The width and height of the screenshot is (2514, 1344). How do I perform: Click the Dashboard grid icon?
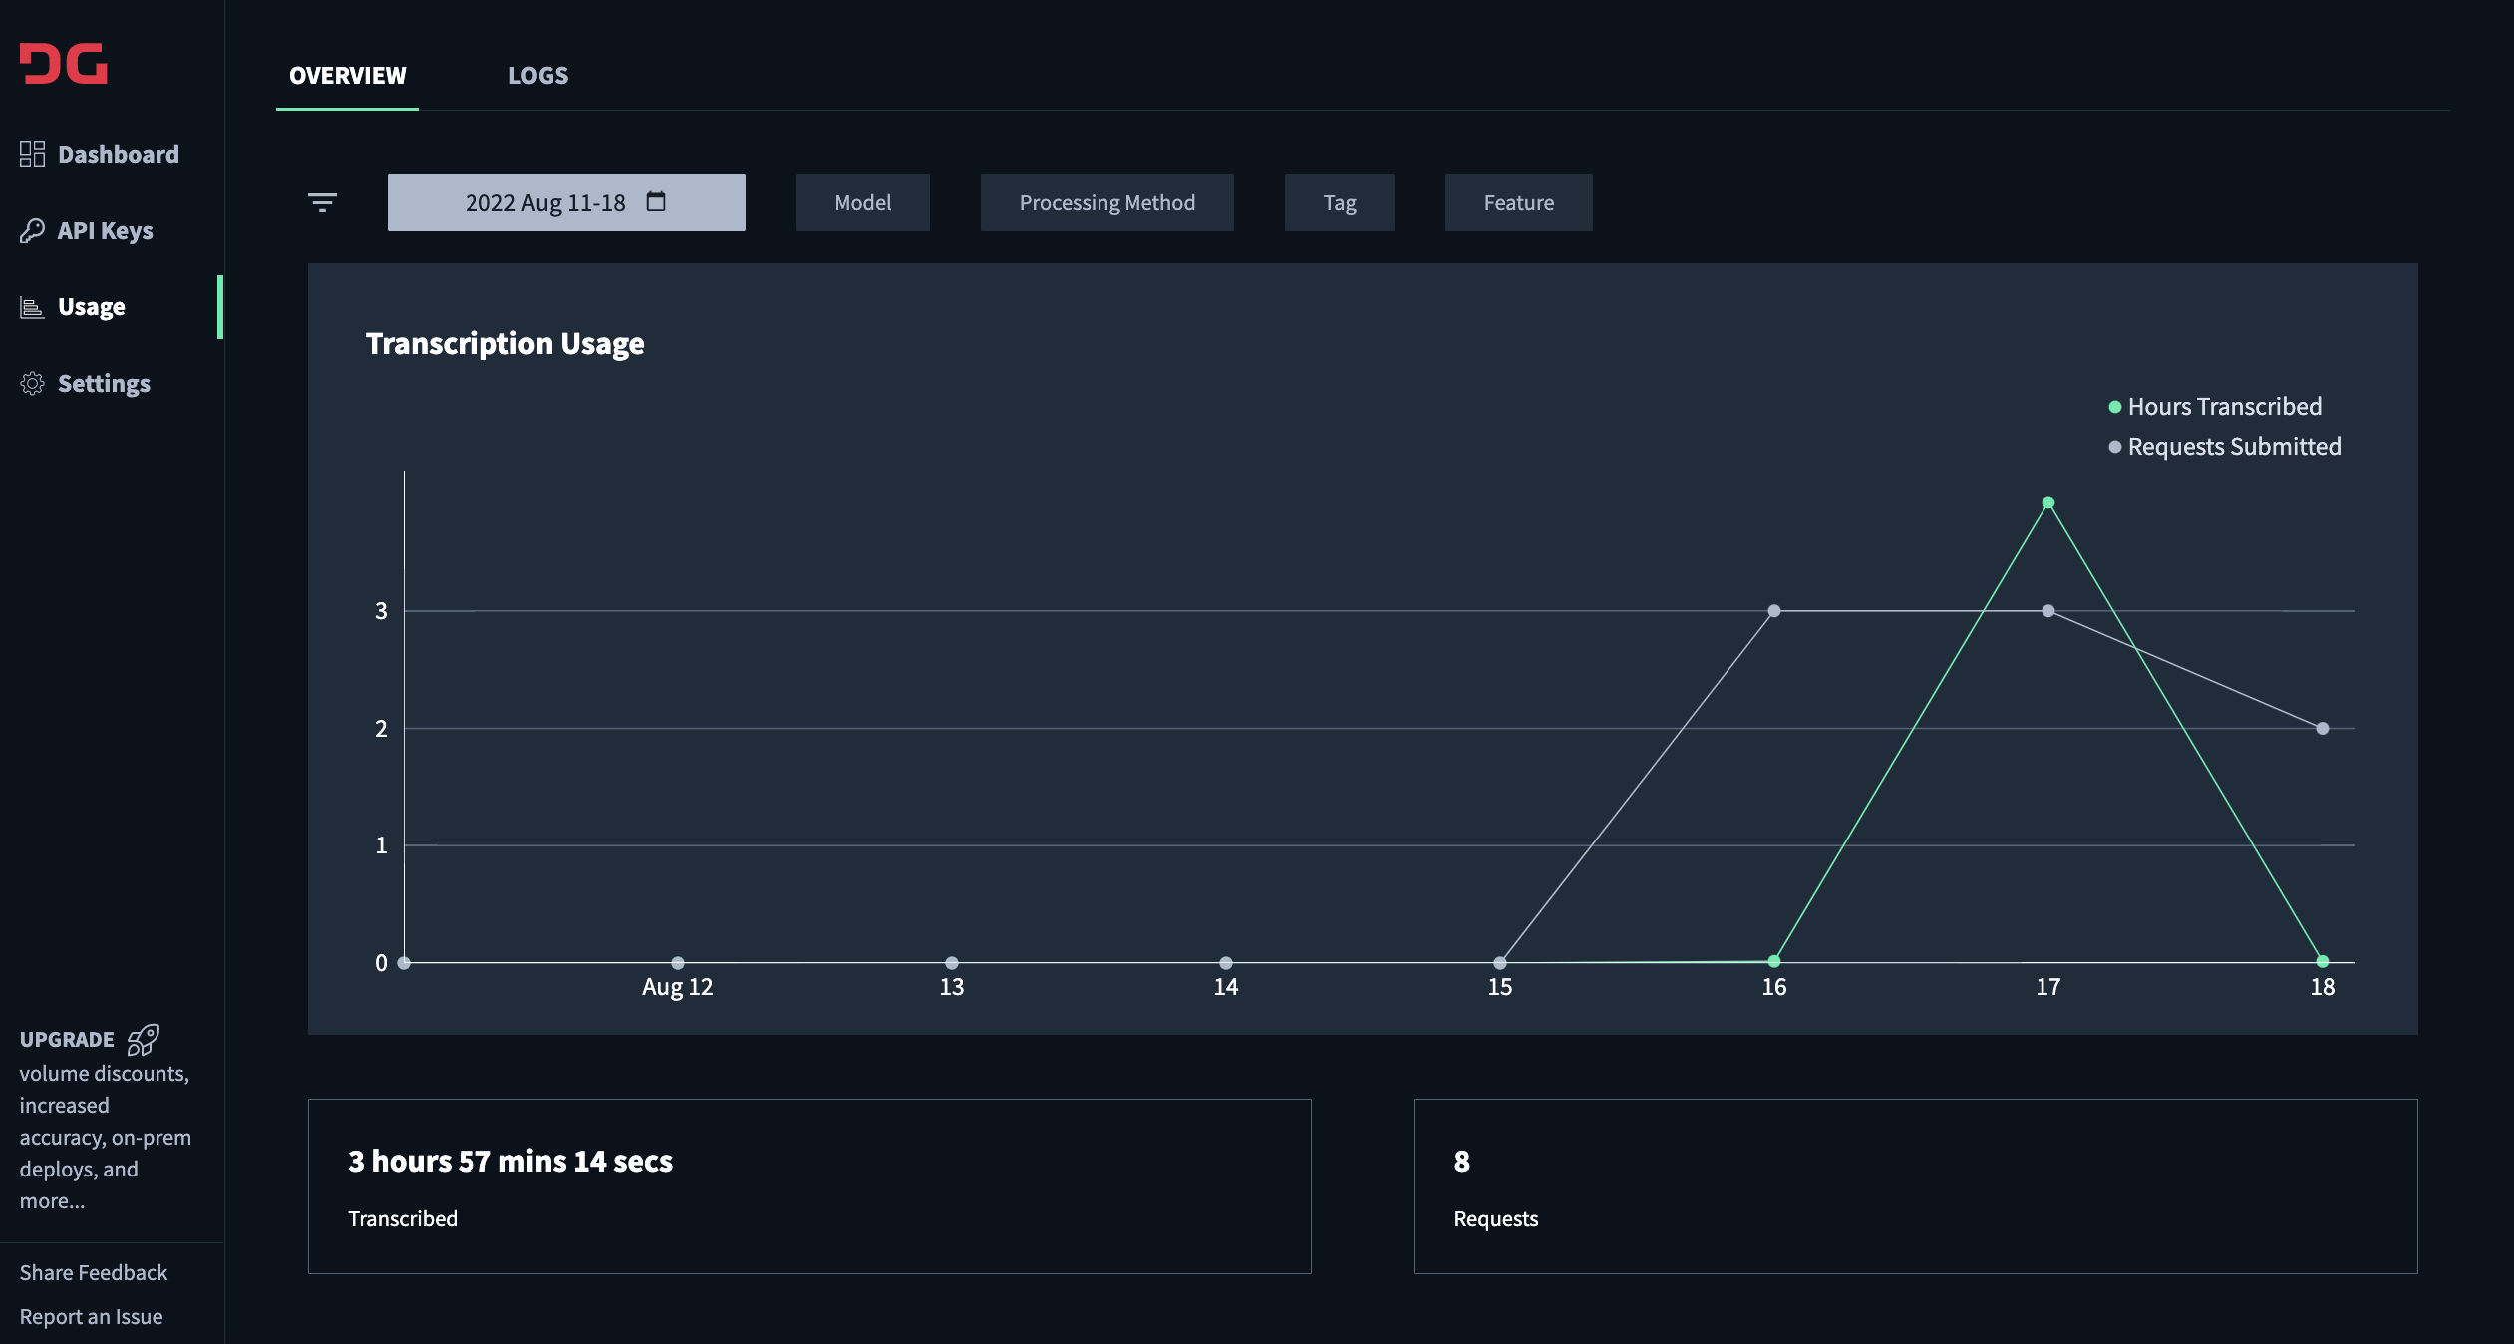coord(32,154)
